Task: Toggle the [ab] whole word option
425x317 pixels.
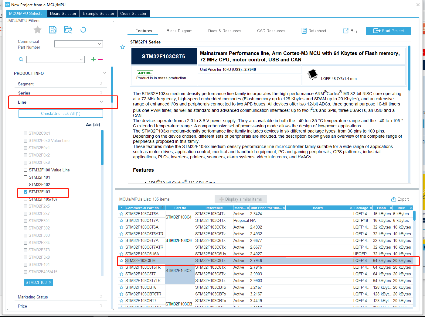Action: tap(97, 125)
